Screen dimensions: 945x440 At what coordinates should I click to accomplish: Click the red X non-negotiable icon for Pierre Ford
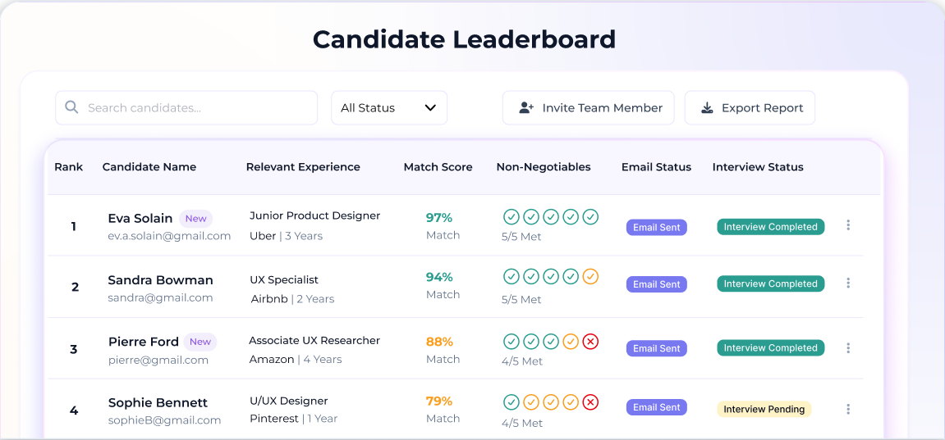[590, 341]
